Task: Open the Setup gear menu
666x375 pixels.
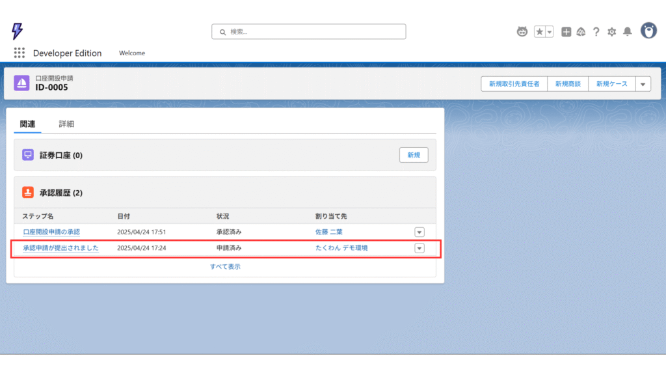Action: (x=611, y=32)
